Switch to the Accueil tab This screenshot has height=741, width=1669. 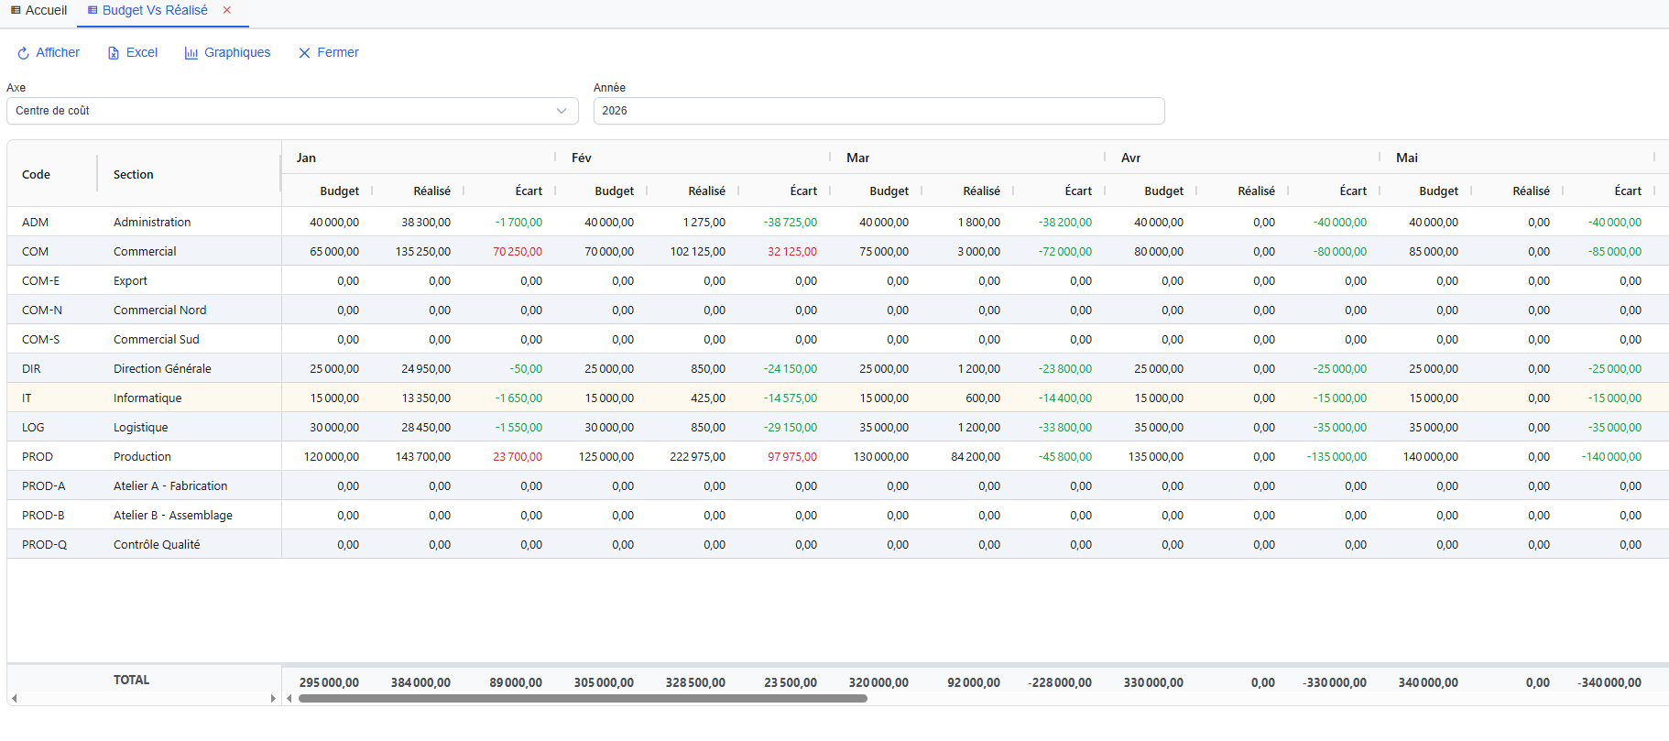tap(46, 10)
